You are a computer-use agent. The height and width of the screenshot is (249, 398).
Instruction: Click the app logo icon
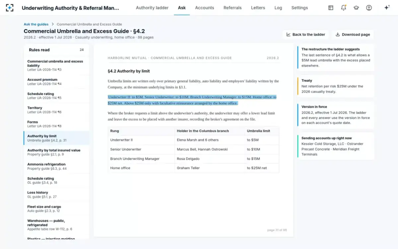pyautogui.click(x=10, y=8)
